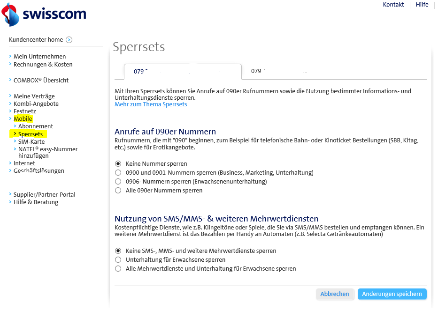Expand Mein Unternehmen in sidebar

[39, 57]
